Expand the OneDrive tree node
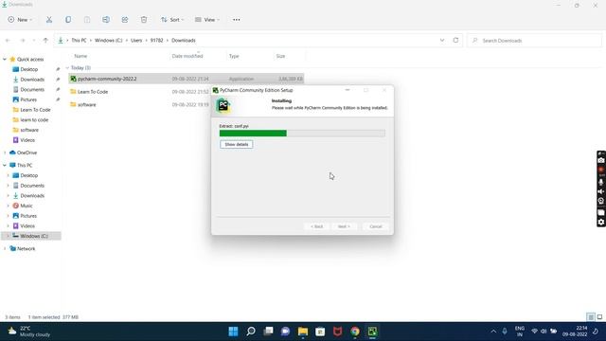 (x=5, y=153)
